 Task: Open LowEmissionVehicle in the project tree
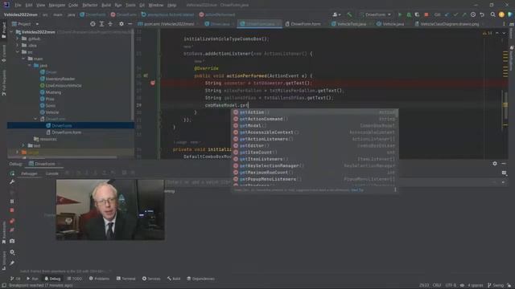[64, 86]
